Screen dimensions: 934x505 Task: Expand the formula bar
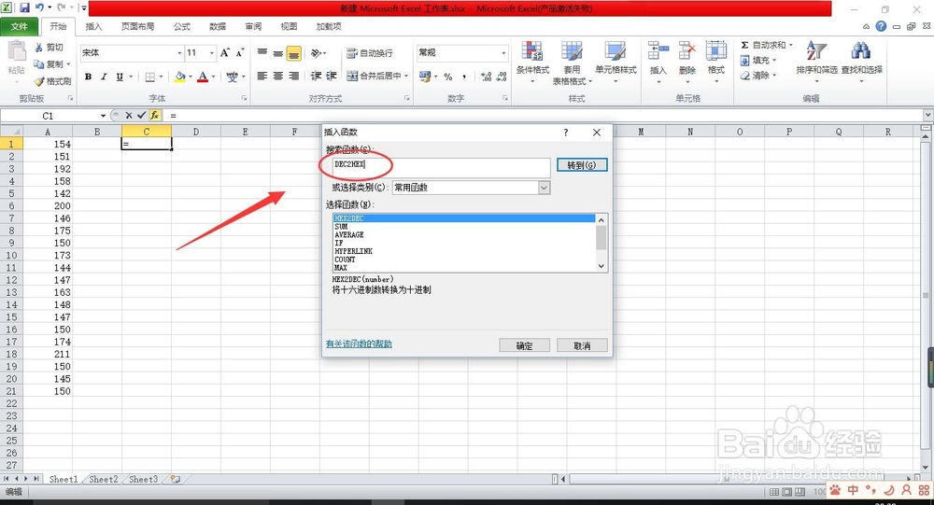[x=927, y=115]
